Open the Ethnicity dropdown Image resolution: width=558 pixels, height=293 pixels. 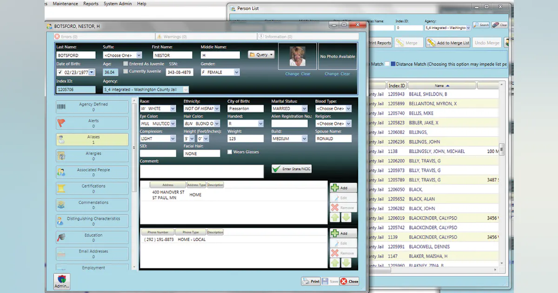[201, 109]
